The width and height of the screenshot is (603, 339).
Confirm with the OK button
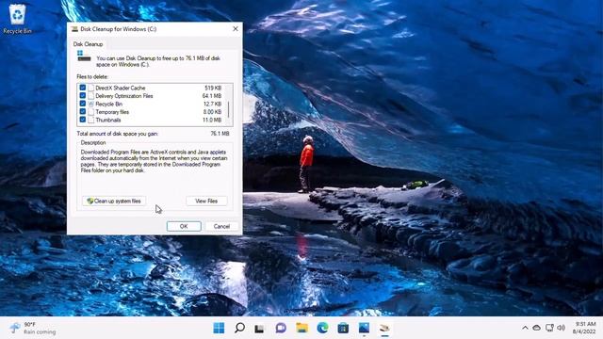coord(184,226)
